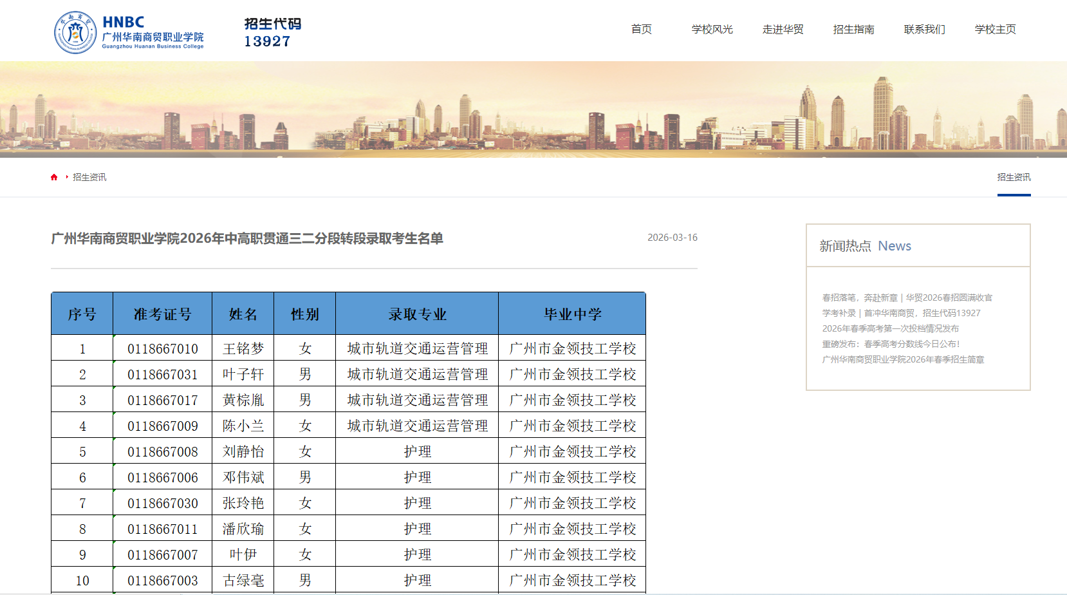Go to 学校主页 from the top navigation

pos(994,29)
